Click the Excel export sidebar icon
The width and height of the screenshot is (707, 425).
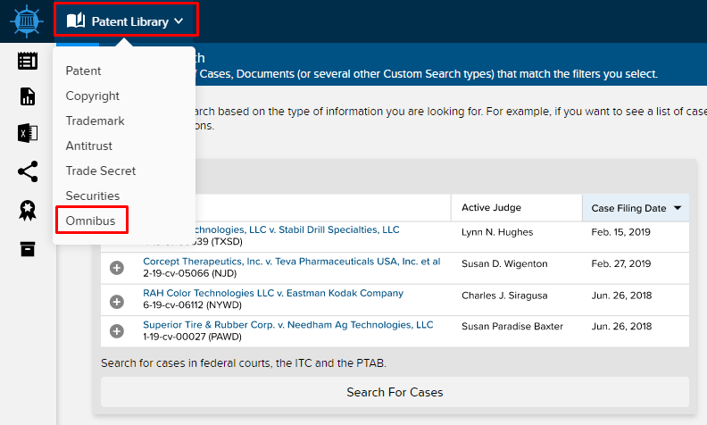28,133
